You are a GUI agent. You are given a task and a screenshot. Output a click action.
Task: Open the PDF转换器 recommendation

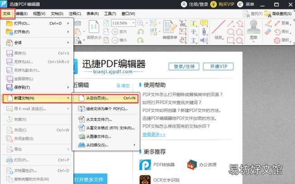point(157,165)
